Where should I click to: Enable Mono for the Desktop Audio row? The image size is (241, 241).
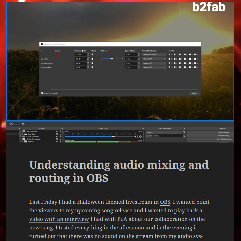pos(92,59)
